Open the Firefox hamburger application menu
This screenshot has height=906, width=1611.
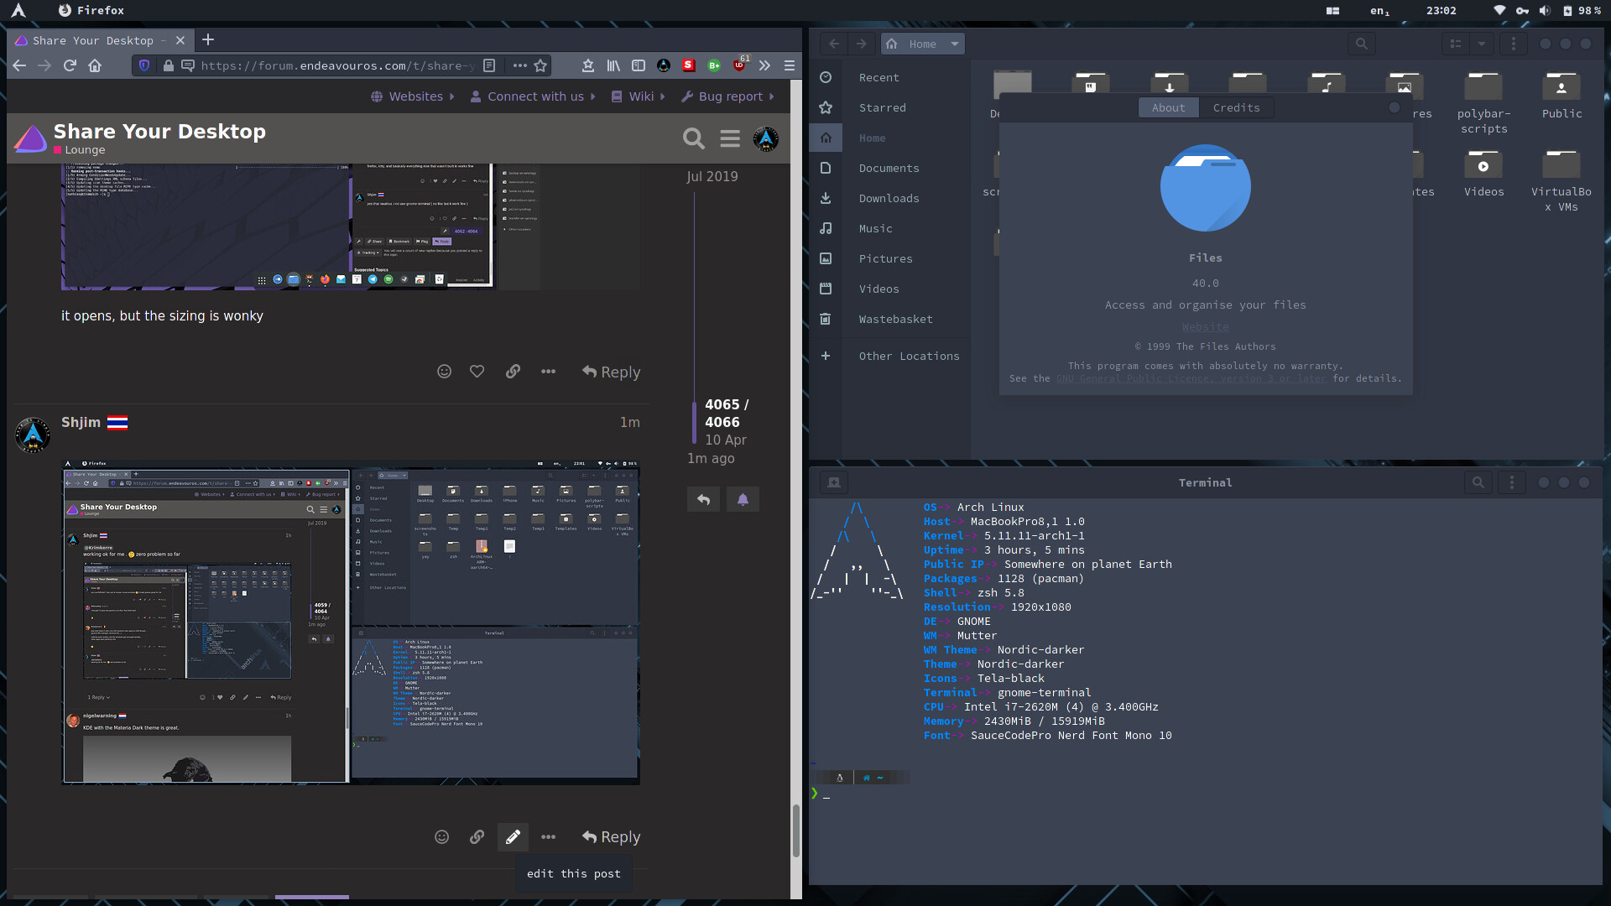coord(790,65)
